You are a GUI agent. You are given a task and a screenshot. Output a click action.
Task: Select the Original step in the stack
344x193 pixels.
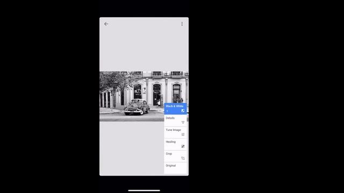coord(175,168)
